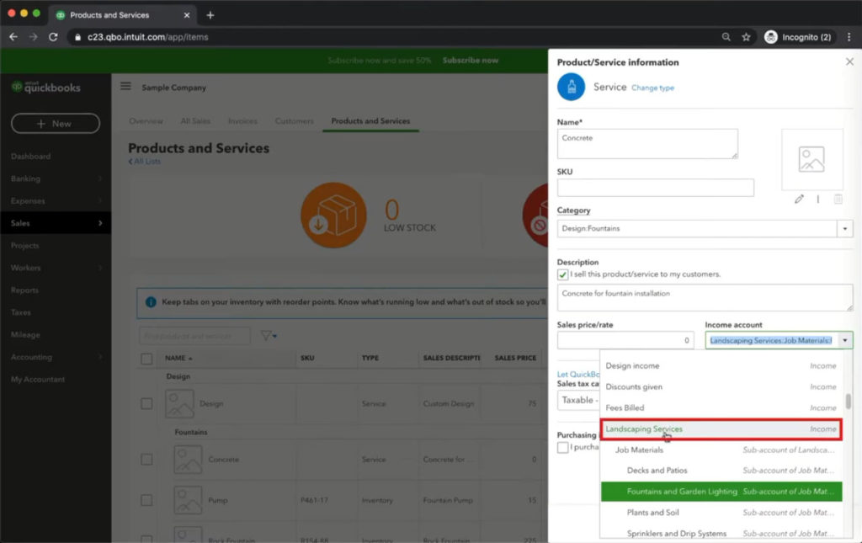862x543 pixels.
Task: Click the Change type link
Action: point(652,88)
